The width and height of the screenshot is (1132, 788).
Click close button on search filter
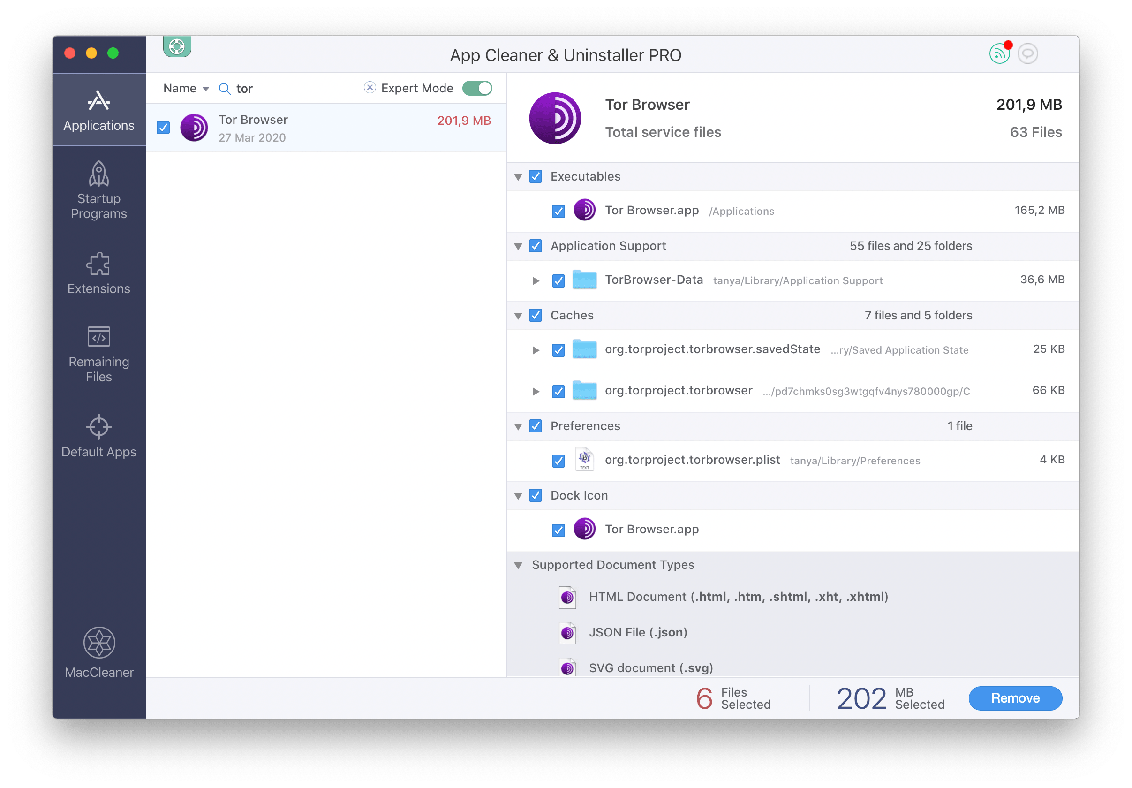369,88
